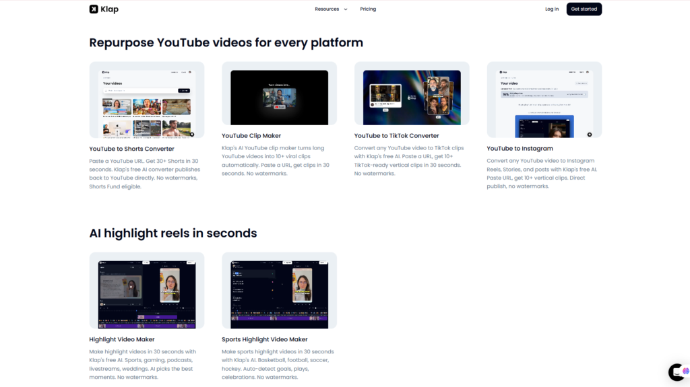Open the Highlight Video Maker thumbnail
The height and width of the screenshot is (387, 690).
[x=146, y=290]
